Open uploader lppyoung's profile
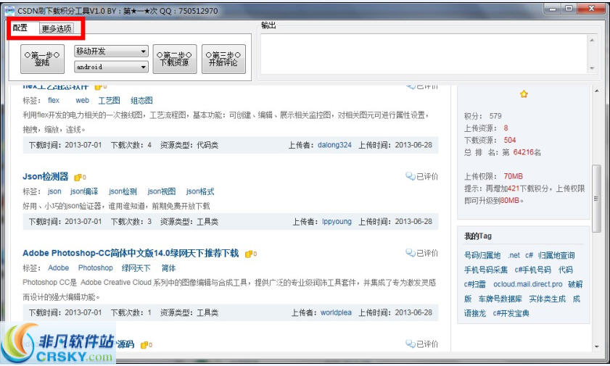 pos(337,222)
